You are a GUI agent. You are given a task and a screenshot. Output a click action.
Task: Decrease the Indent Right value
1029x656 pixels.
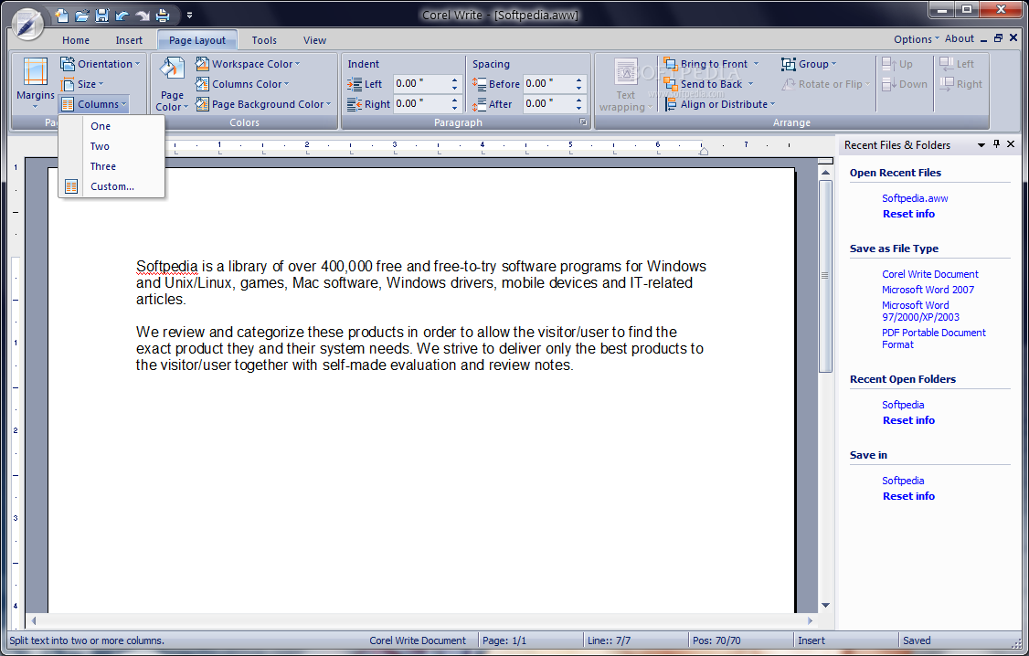click(x=455, y=108)
